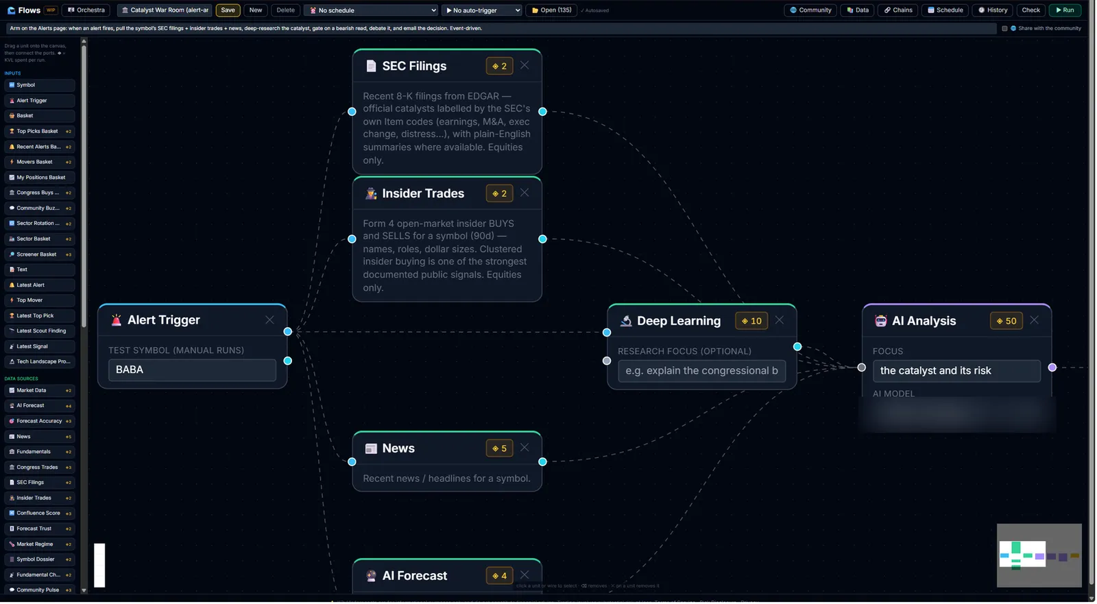The width and height of the screenshot is (1097, 604).
Task: Remove the AI Analysis node
Action: pos(1035,320)
